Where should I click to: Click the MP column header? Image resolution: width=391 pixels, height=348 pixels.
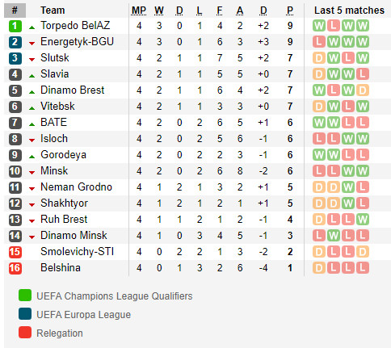point(139,10)
